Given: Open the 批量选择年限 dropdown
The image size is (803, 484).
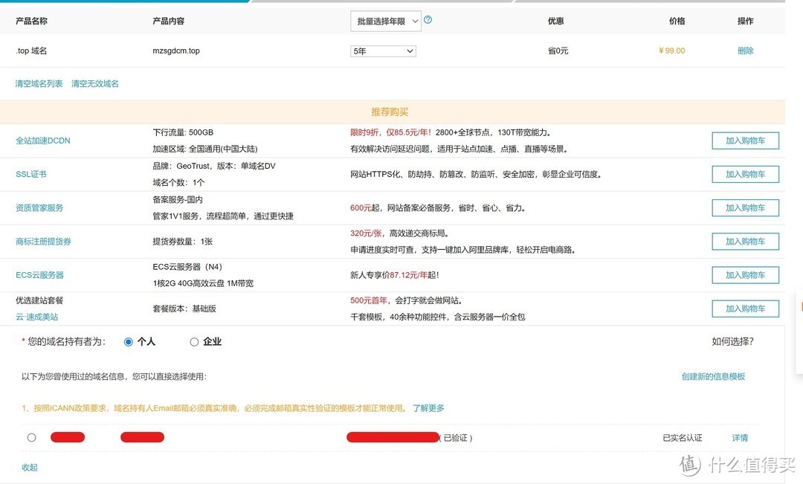Looking at the screenshot, I should coord(385,21).
